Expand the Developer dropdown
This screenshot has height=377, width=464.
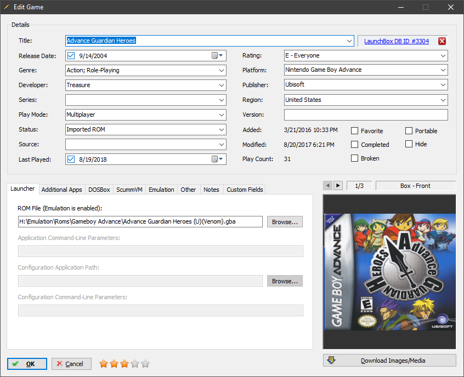point(222,85)
